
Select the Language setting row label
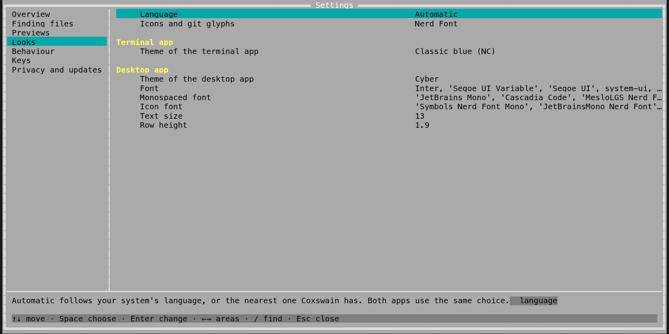(x=159, y=14)
